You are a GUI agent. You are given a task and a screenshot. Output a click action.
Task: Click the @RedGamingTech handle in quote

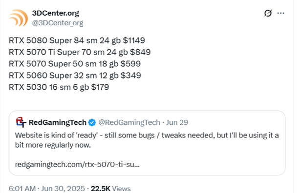point(129,122)
